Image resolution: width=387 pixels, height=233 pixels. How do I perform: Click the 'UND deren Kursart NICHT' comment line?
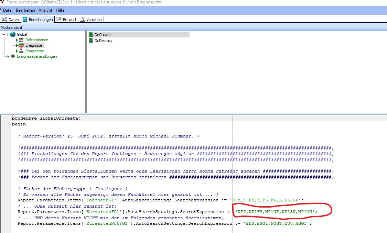[x=121, y=218]
